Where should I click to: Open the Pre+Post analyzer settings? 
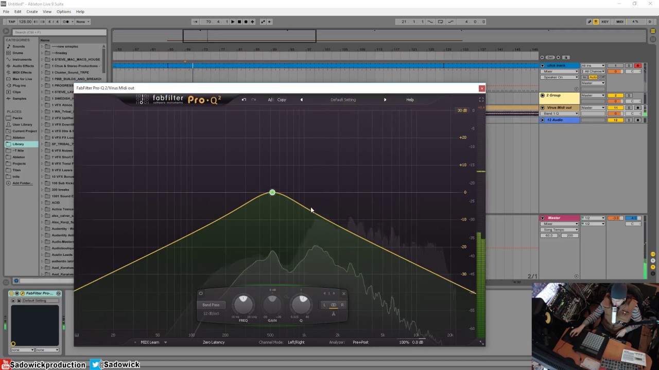360,342
